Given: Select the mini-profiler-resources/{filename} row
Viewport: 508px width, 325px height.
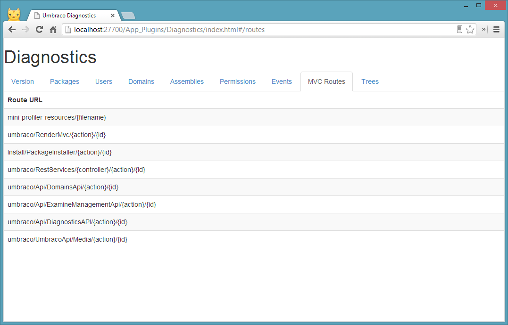Looking at the screenshot, I should pos(254,117).
